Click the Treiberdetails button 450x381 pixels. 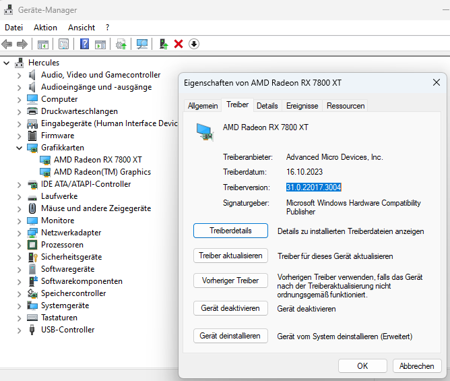coord(230,231)
